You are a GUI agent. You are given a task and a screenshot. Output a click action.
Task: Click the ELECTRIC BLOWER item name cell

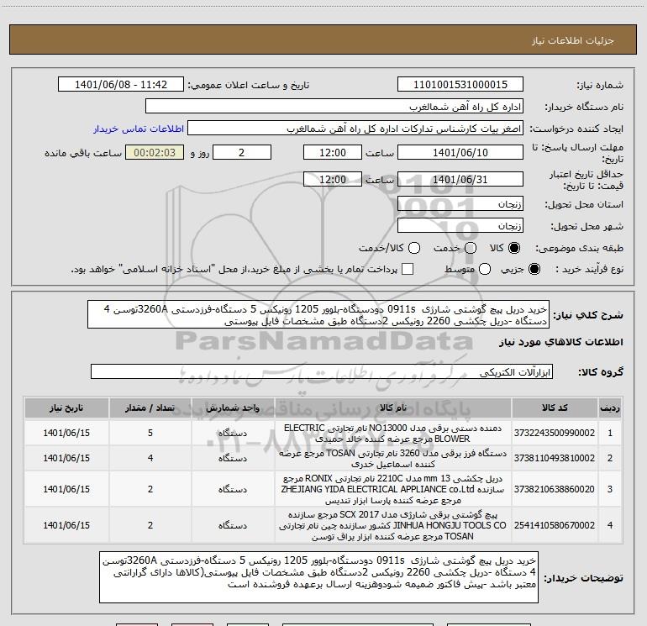[x=393, y=433]
